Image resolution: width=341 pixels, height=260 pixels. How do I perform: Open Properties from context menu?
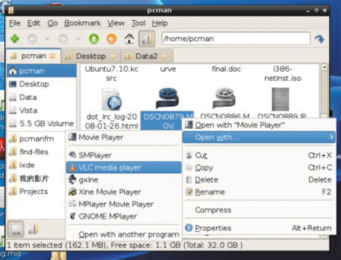click(259, 228)
